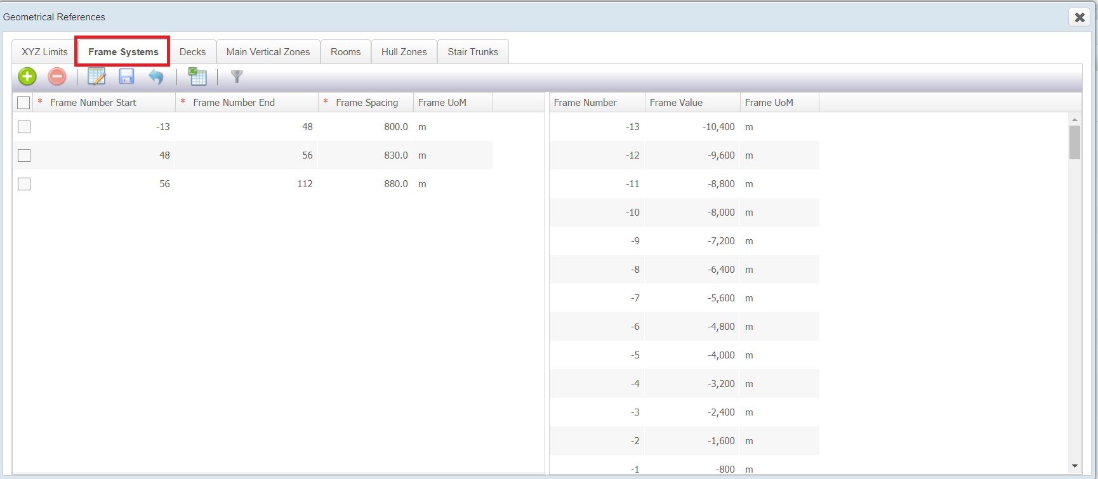Click the vertical scrollbar thumb

pyautogui.click(x=1075, y=142)
